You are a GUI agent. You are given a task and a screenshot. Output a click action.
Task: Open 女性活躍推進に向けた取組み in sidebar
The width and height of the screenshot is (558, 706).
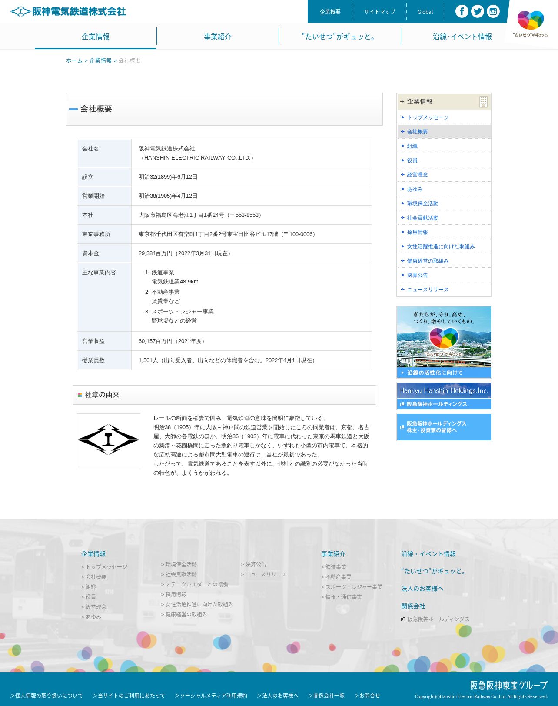coord(444,246)
